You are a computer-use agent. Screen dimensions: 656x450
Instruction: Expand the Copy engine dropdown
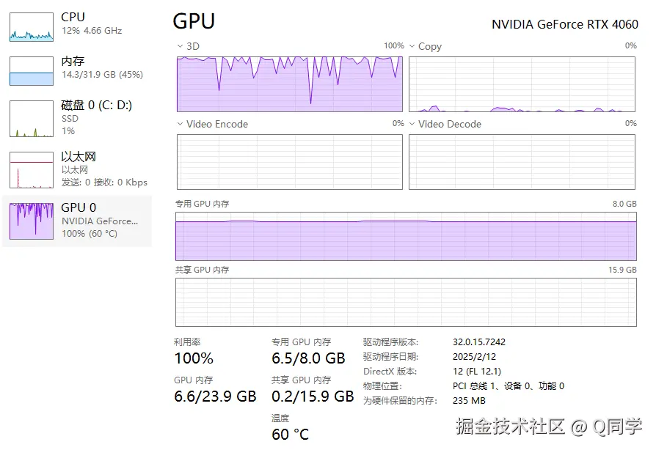click(412, 46)
